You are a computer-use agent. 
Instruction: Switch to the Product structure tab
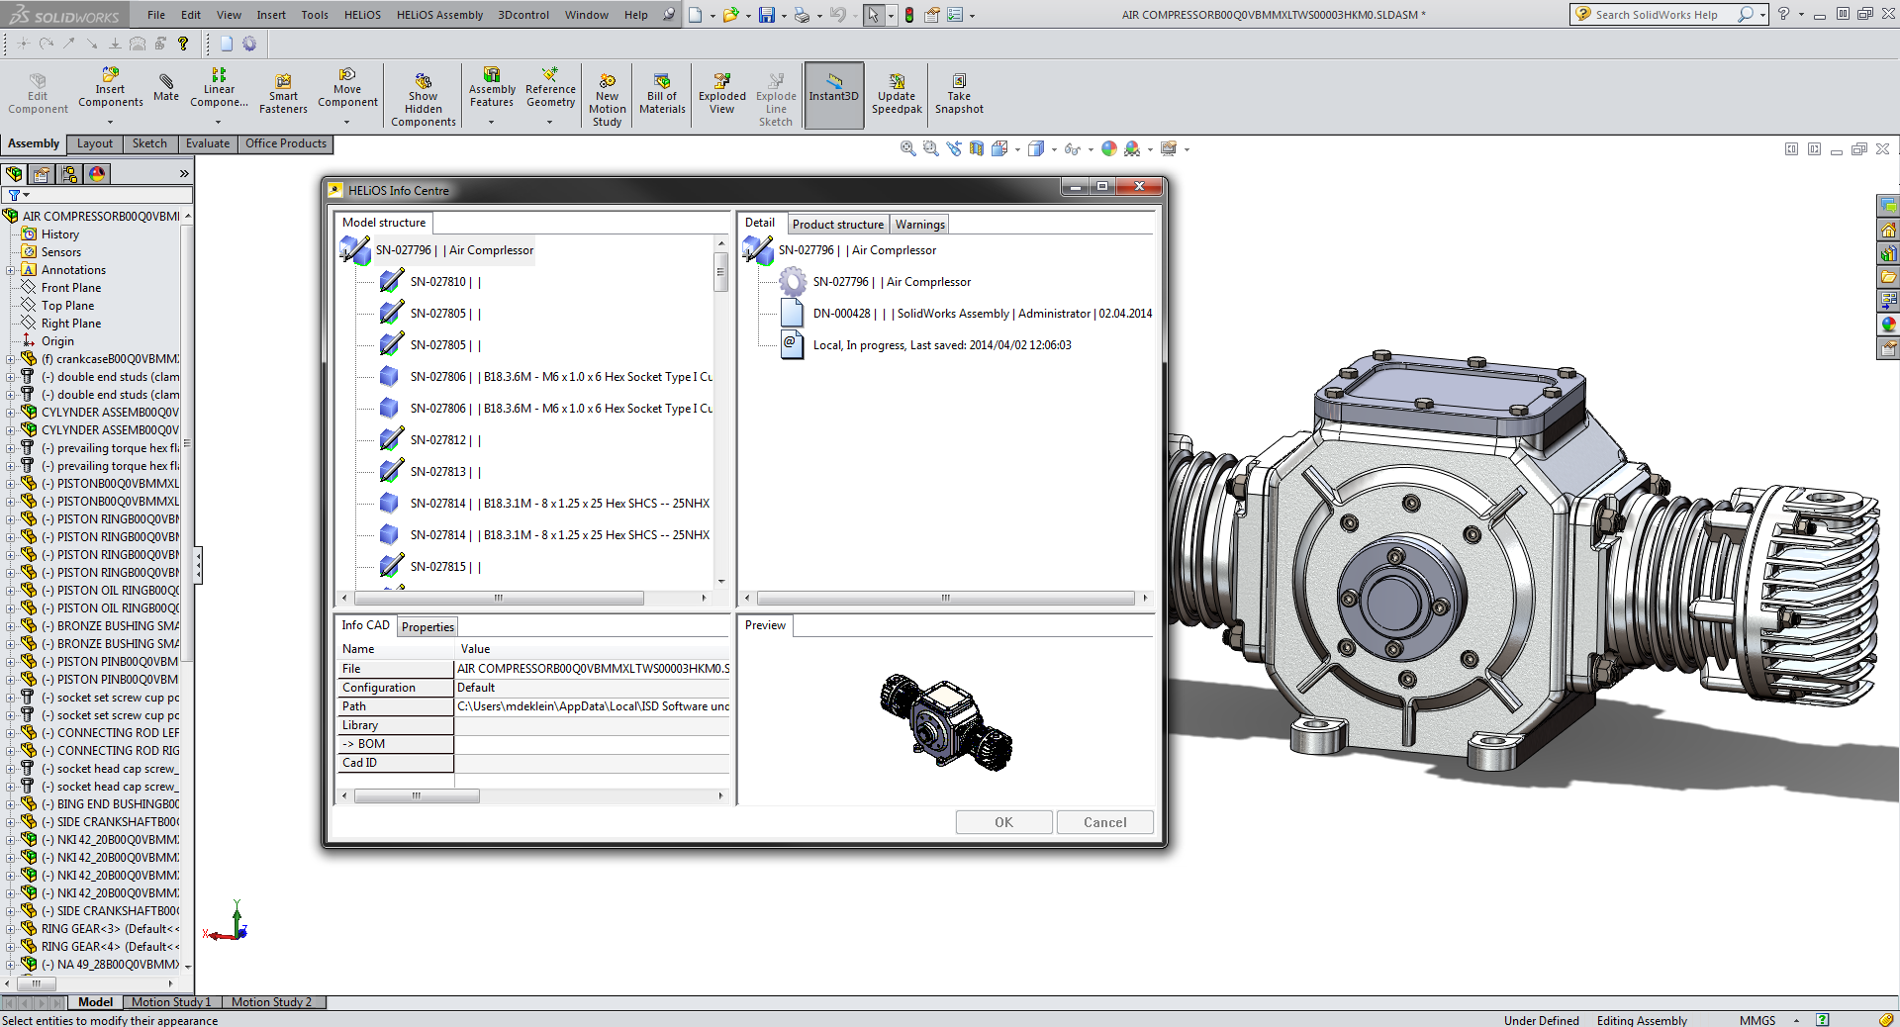pos(837,225)
